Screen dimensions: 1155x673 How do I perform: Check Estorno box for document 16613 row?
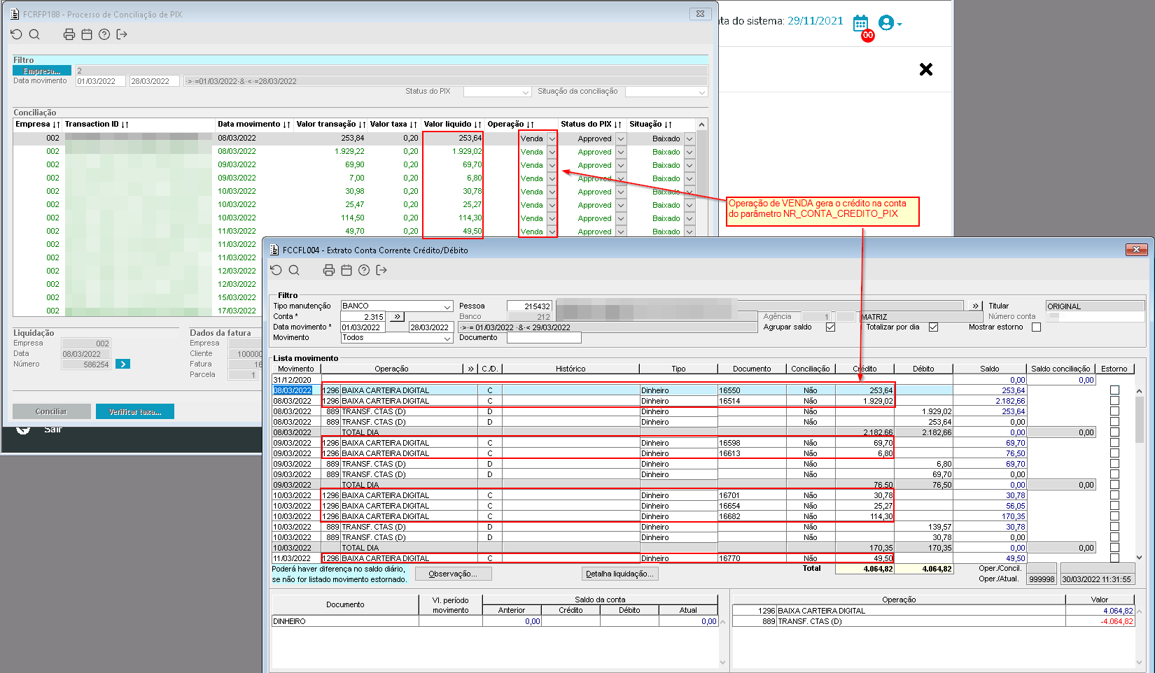[x=1114, y=453]
